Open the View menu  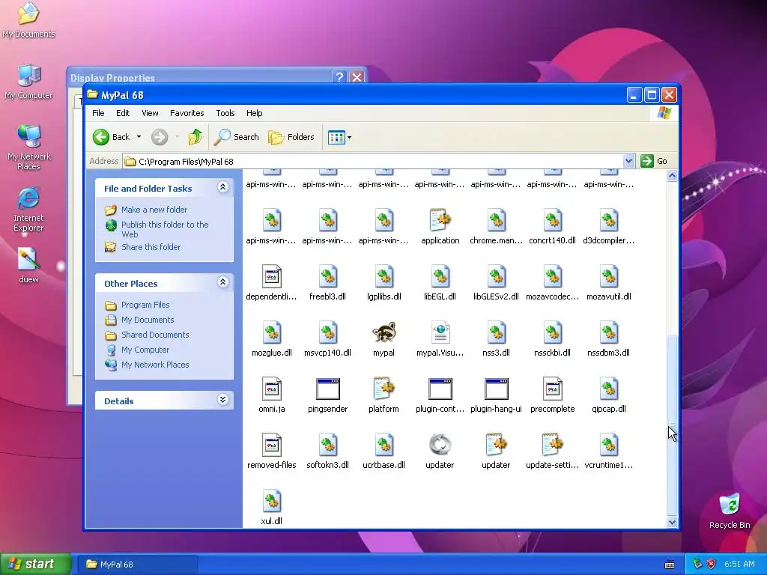[150, 113]
